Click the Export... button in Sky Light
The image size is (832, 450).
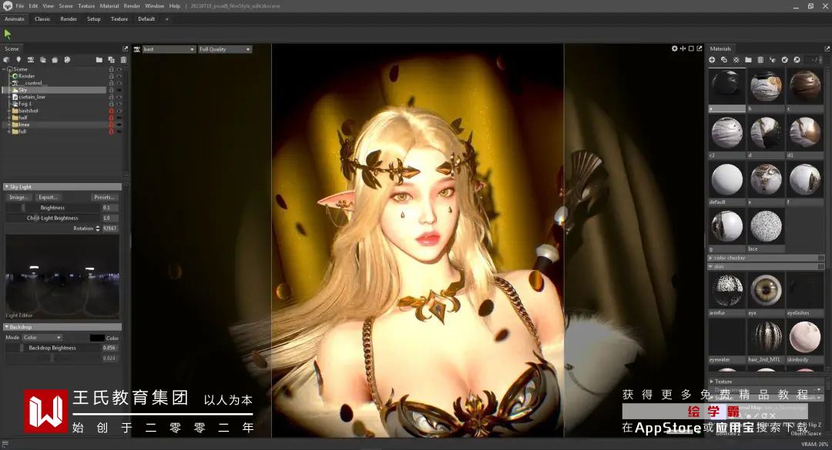[48, 197]
